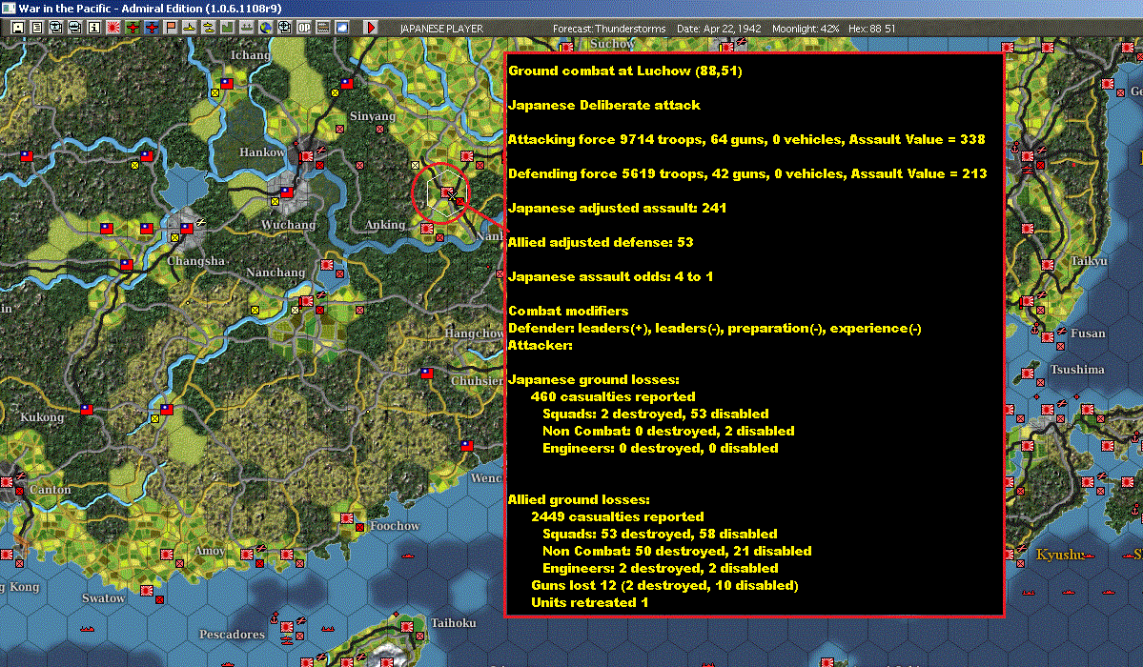The image size is (1143, 667).
Task: Click the Sinyang city label
Action: (x=373, y=116)
